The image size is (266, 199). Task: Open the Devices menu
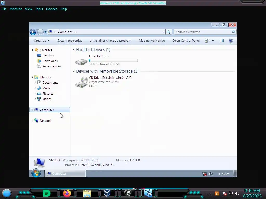[52, 9]
